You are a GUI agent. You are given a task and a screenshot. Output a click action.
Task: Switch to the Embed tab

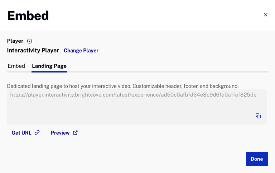pyautogui.click(x=16, y=66)
